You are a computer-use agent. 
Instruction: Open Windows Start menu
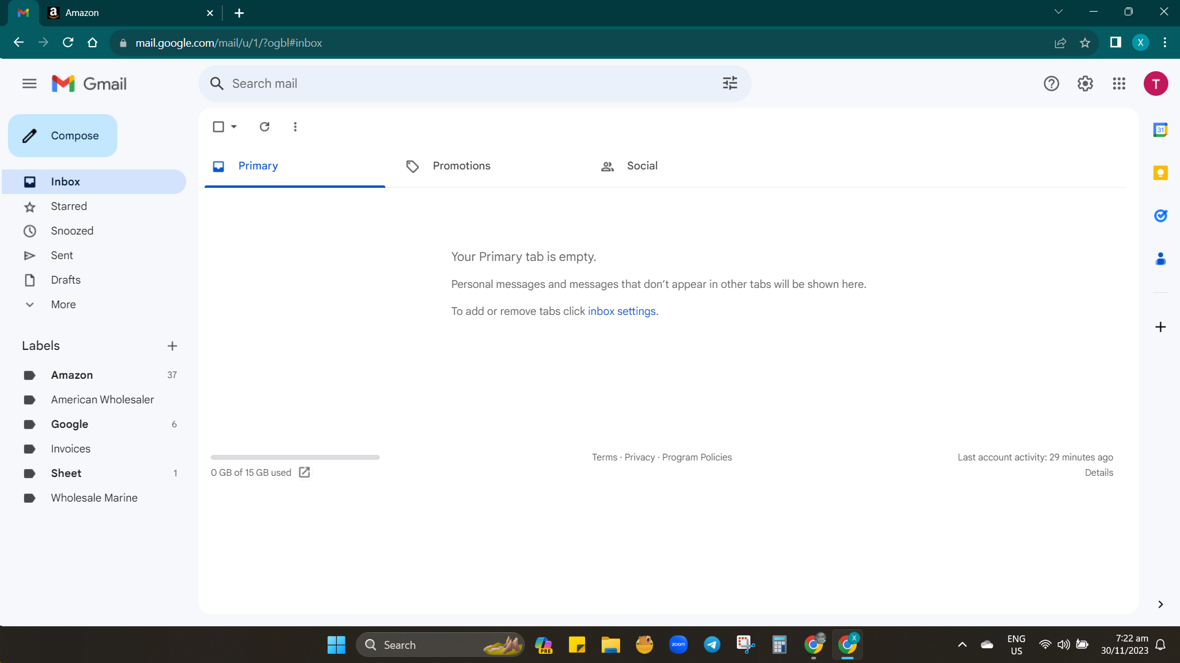(336, 645)
